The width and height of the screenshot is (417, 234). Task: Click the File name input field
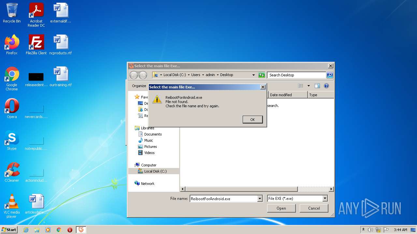click(x=223, y=199)
